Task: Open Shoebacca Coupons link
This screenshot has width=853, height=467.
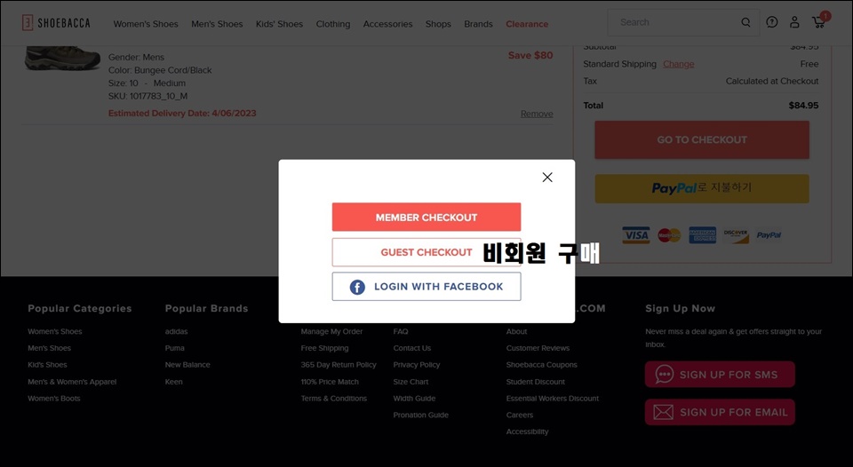Action: pos(542,365)
